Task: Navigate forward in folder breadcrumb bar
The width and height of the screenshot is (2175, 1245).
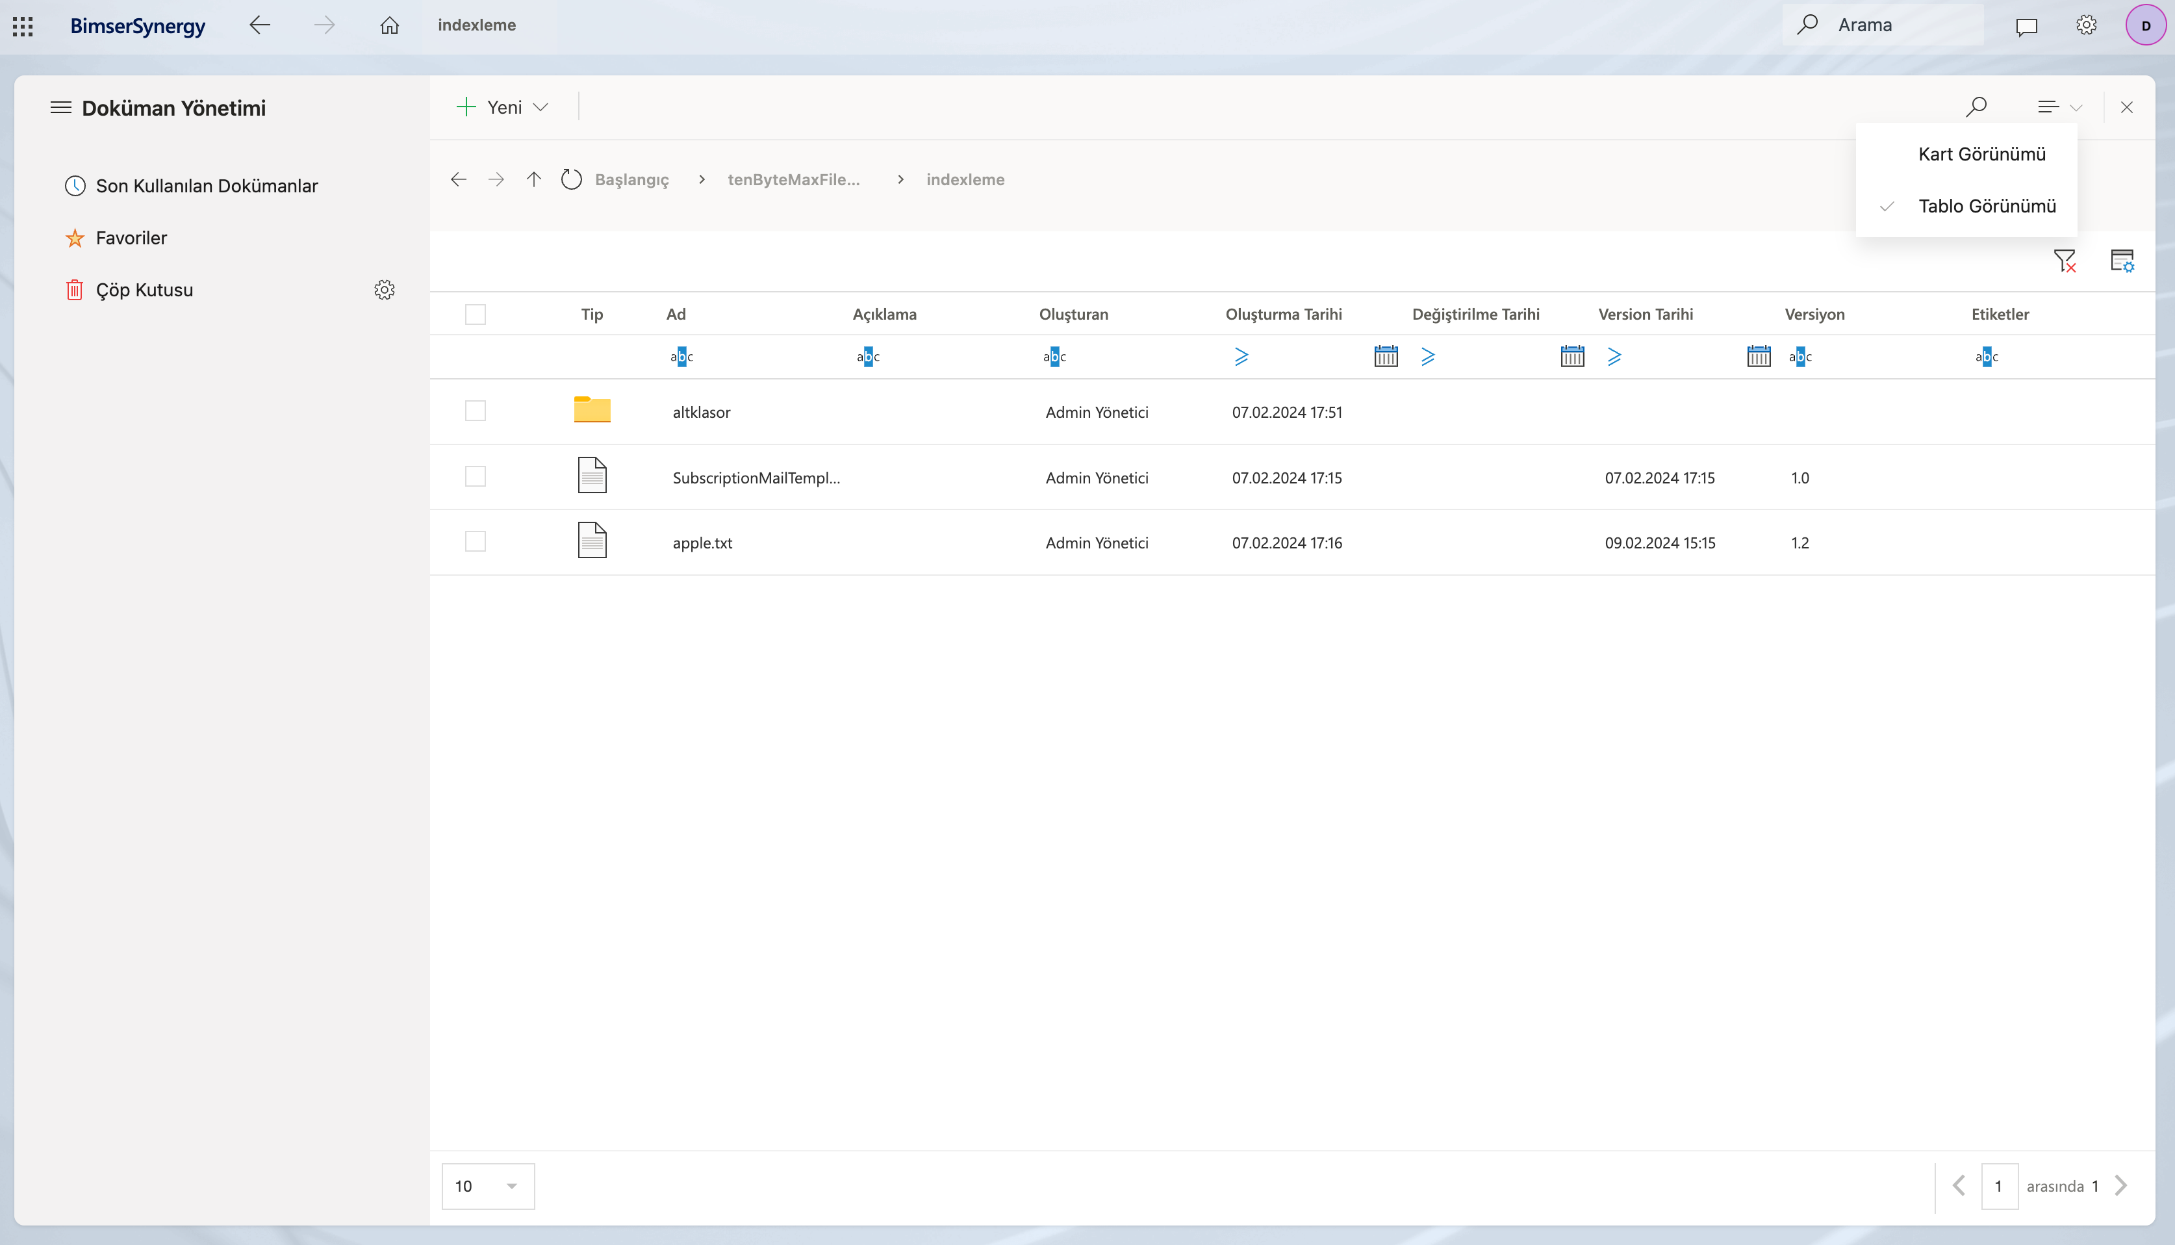Action: (496, 179)
